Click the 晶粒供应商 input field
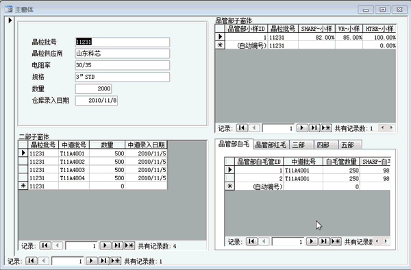 click(x=123, y=53)
